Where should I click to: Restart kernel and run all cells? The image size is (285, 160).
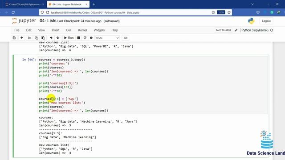[91, 38]
